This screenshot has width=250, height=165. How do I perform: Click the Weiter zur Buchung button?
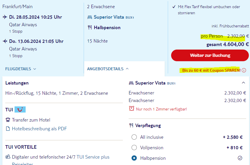coord(210,55)
